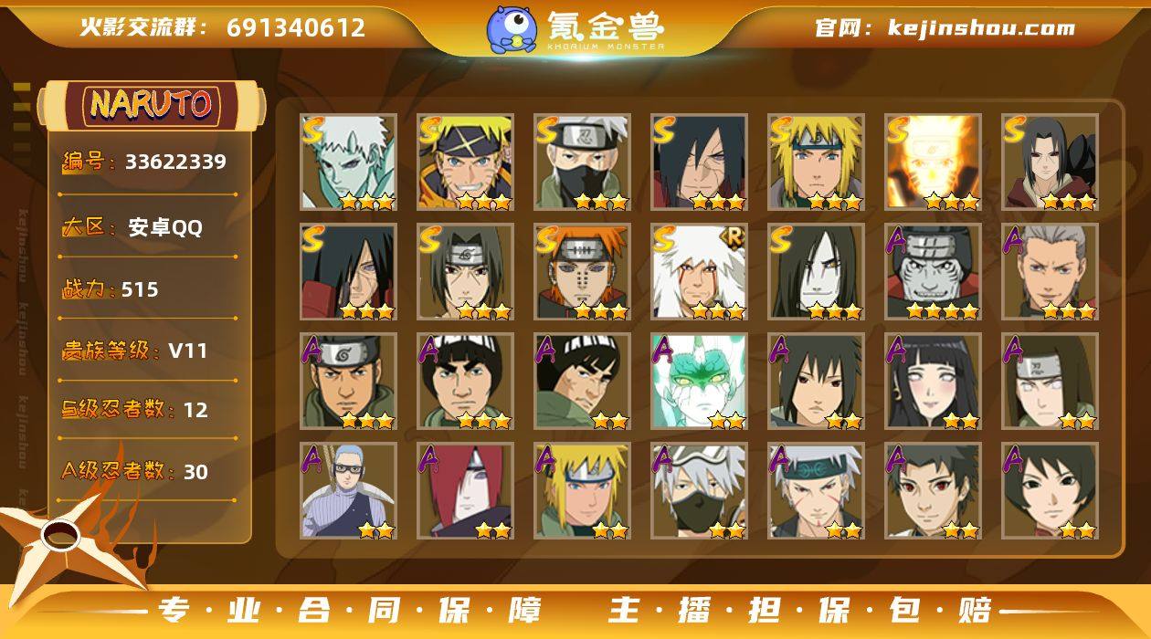Select the A-rank ninja count 30 row

(148, 471)
